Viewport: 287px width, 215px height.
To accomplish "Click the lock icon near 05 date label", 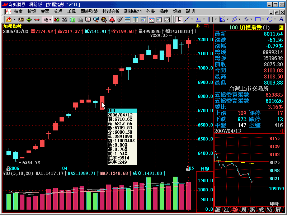I will point(188,168).
